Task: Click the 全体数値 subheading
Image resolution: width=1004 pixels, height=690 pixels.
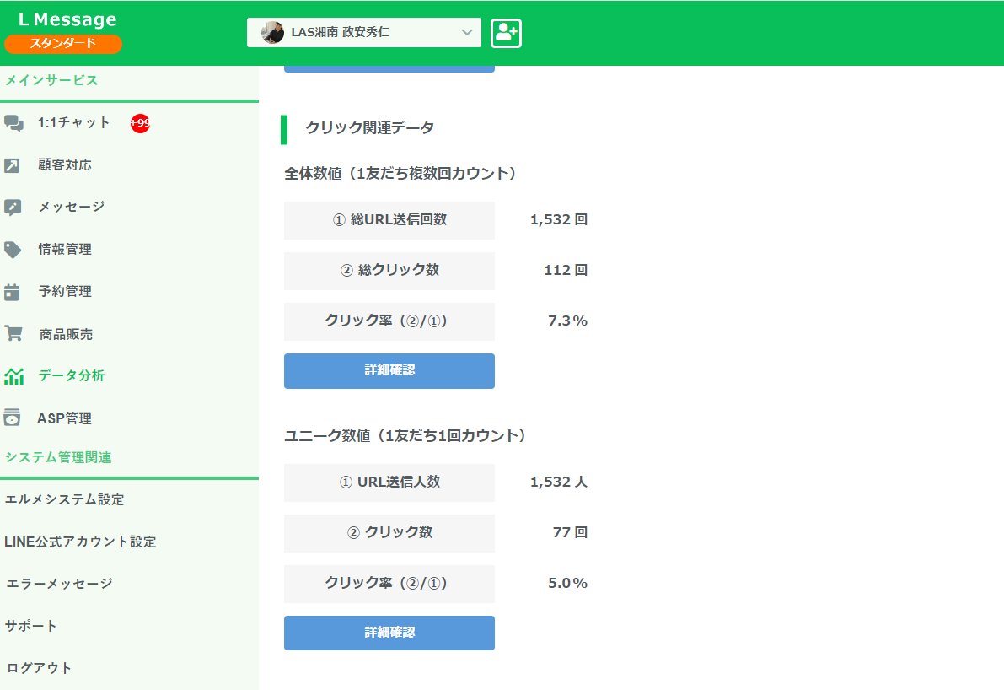Action: tap(400, 174)
